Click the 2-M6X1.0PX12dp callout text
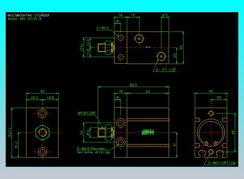Viewport: 244px width, 179px height. (222, 163)
